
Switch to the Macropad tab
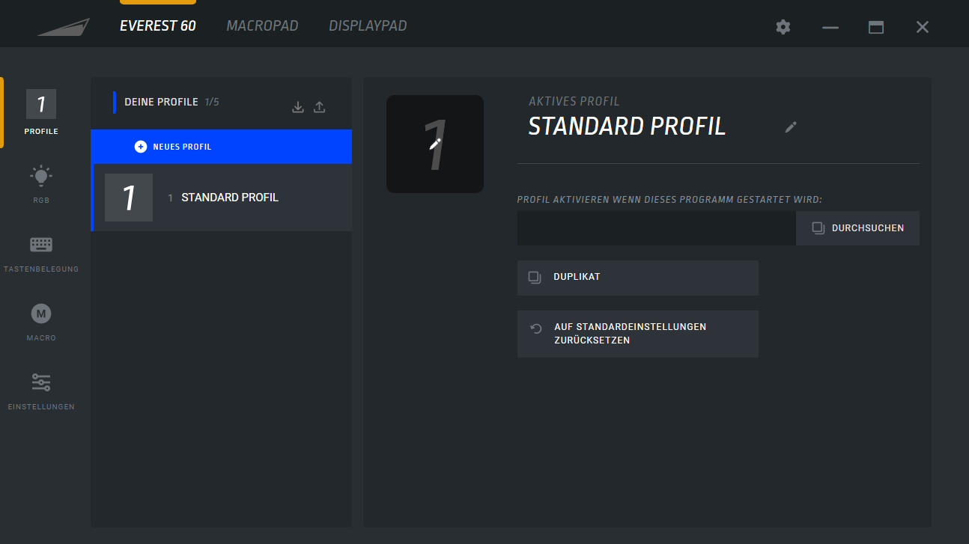tap(262, 26)
